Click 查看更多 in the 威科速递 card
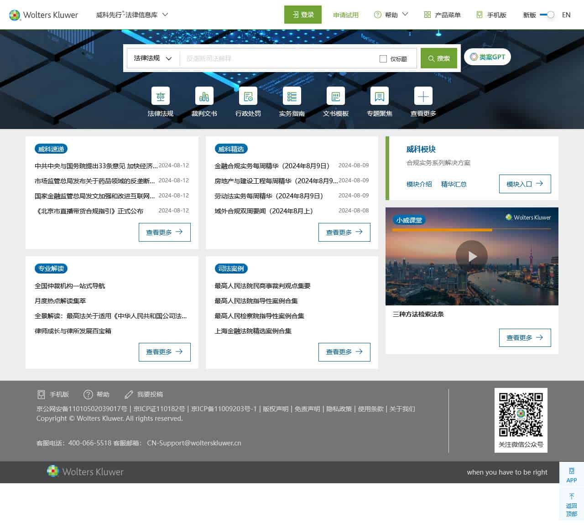The image size is (584, 532). click(165, 232)
